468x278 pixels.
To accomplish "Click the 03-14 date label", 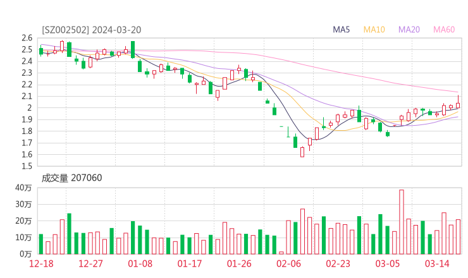I will (437, 263).
